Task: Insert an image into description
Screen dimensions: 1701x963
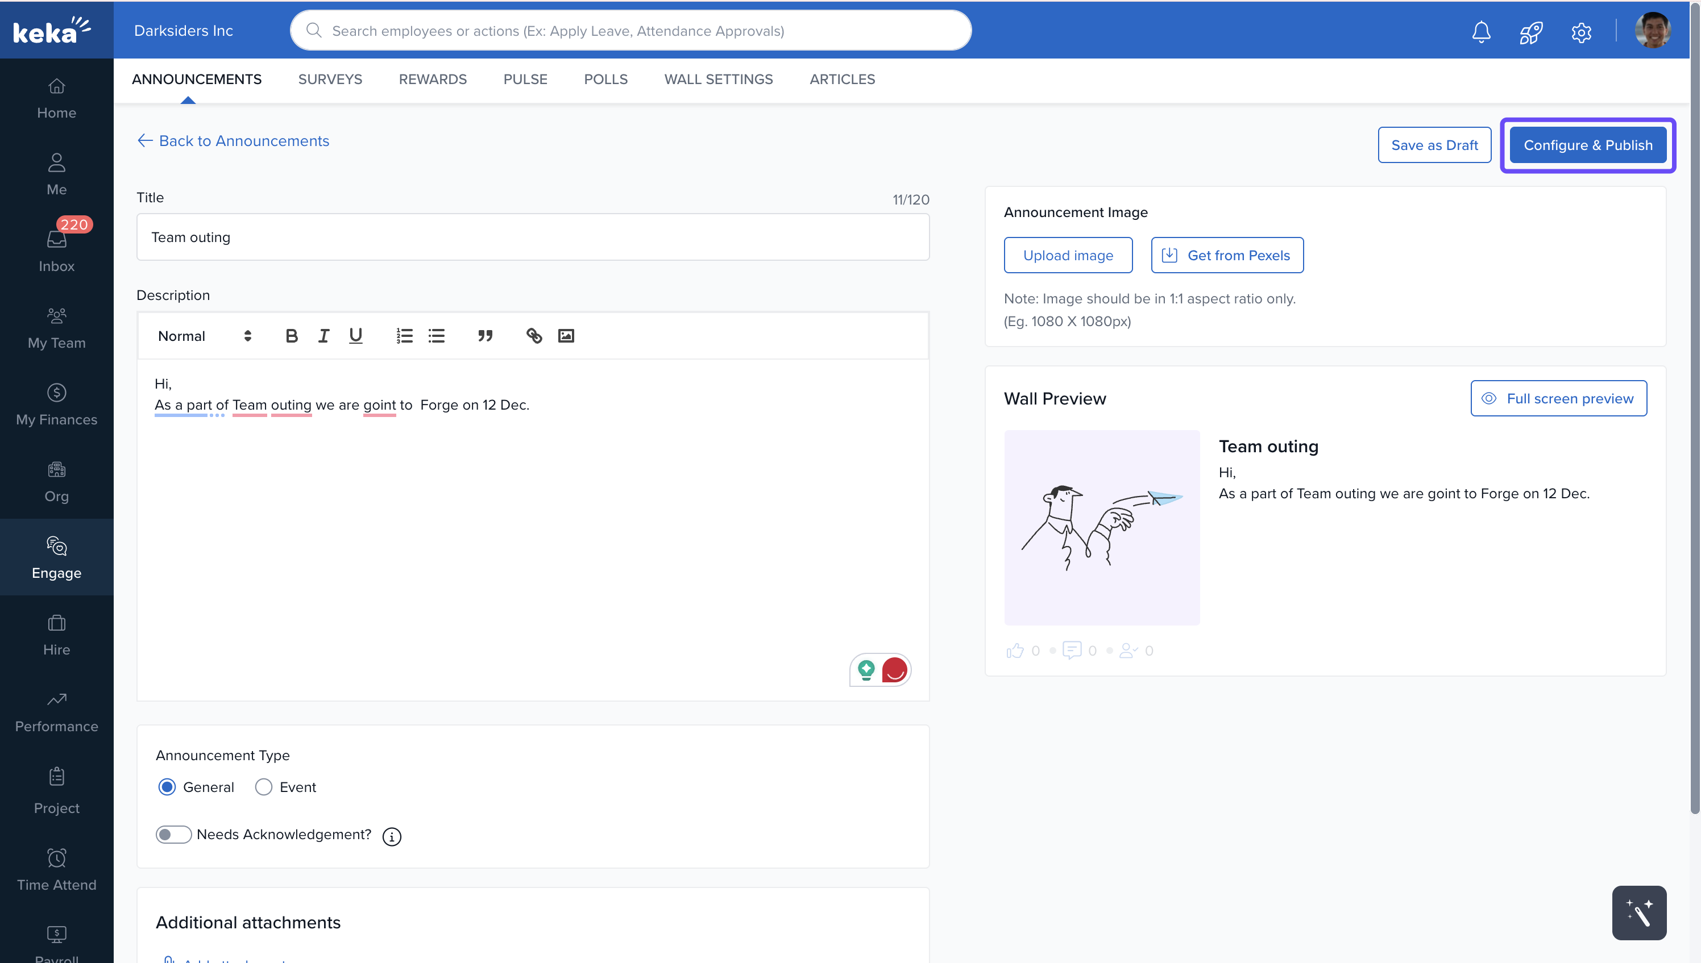Action: [x=566, y=336]
